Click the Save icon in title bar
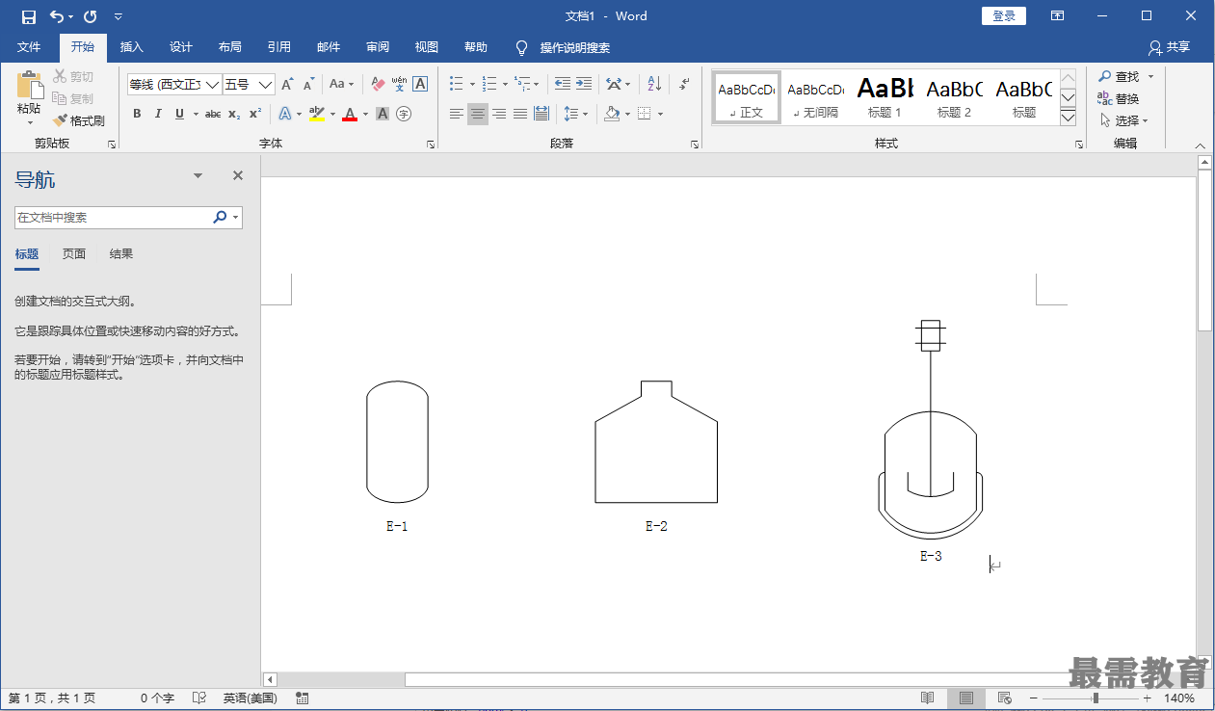This screenshot has height=711, width=1215. point(29,16)
